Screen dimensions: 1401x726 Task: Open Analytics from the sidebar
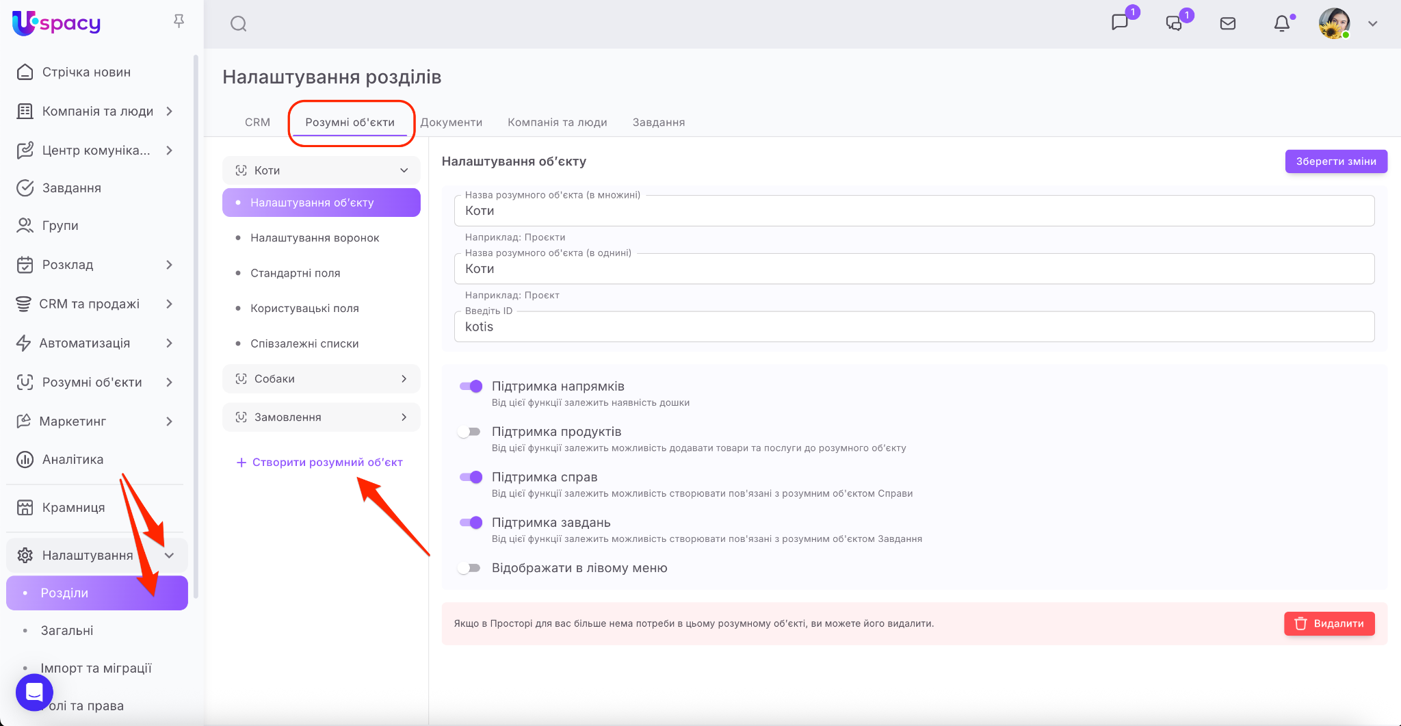[x=73, y=460]
